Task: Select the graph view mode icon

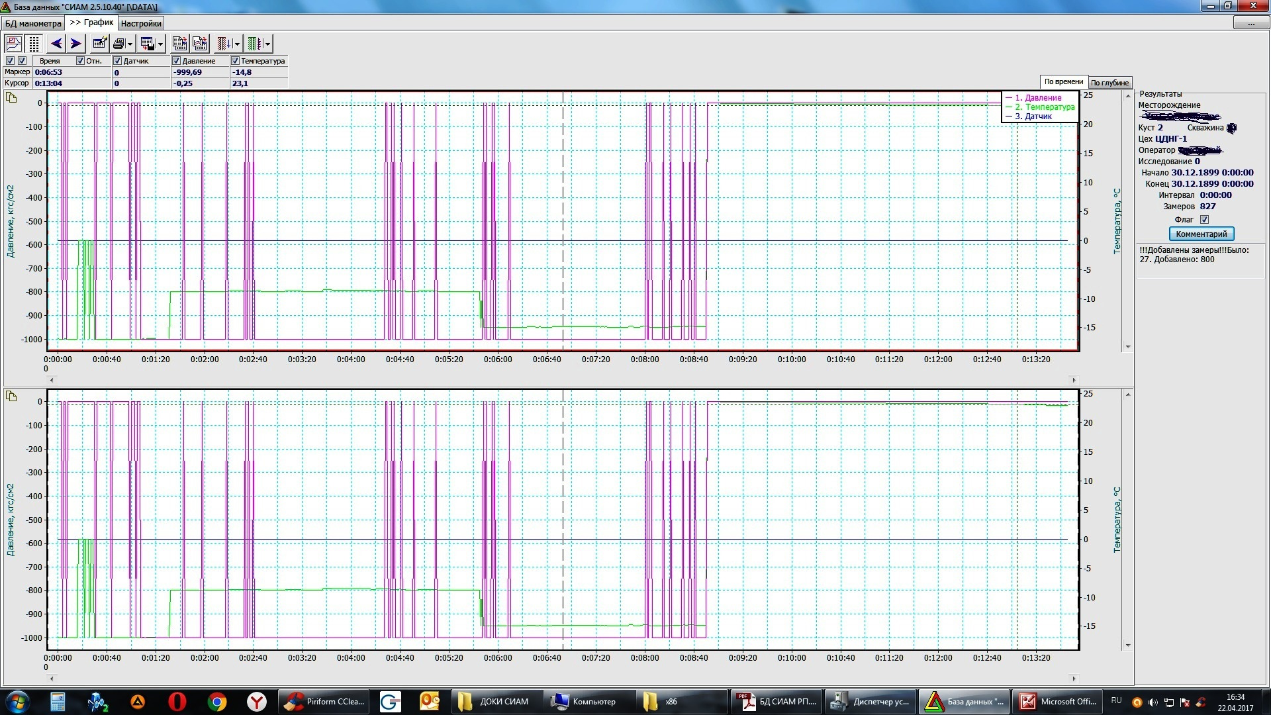Action: (14, 44)
